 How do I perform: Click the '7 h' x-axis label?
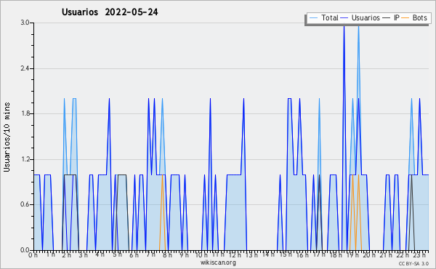point(150,254)
